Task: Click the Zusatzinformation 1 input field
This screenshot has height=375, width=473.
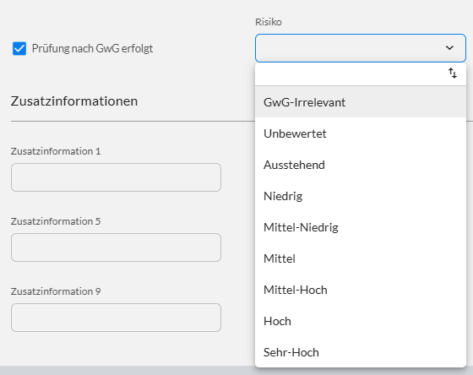Action: pos(117,177)
